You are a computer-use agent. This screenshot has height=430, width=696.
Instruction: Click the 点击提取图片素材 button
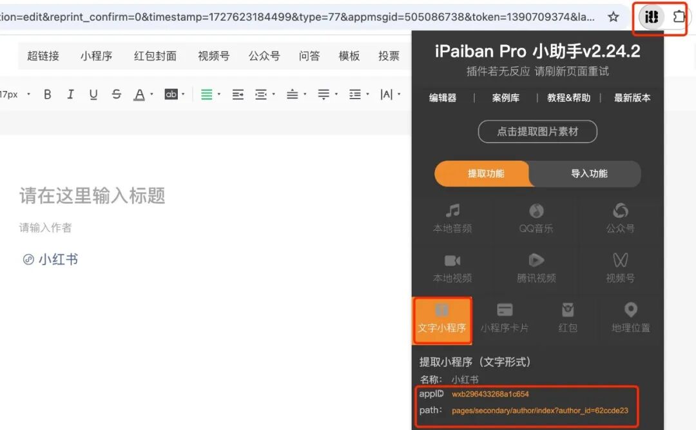coord(537,132)
